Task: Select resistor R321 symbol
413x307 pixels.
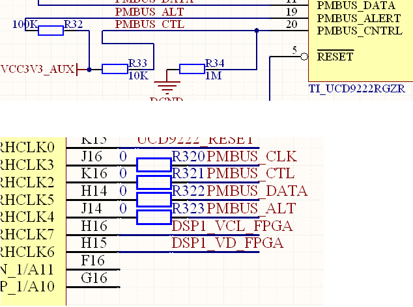Action: (154, 182)
